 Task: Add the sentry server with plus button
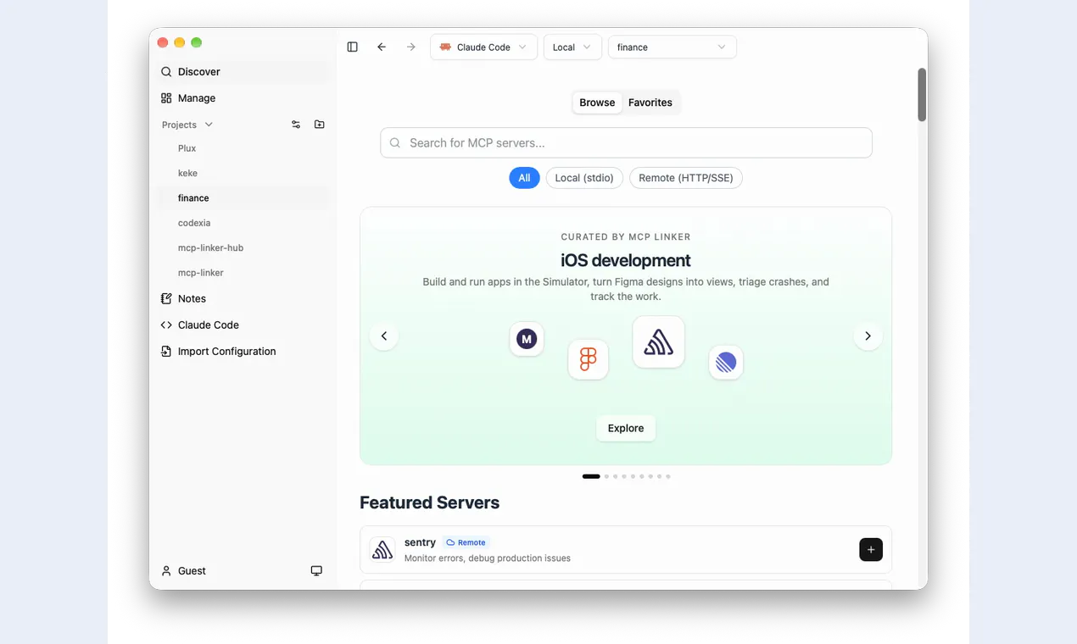point(871,550)
